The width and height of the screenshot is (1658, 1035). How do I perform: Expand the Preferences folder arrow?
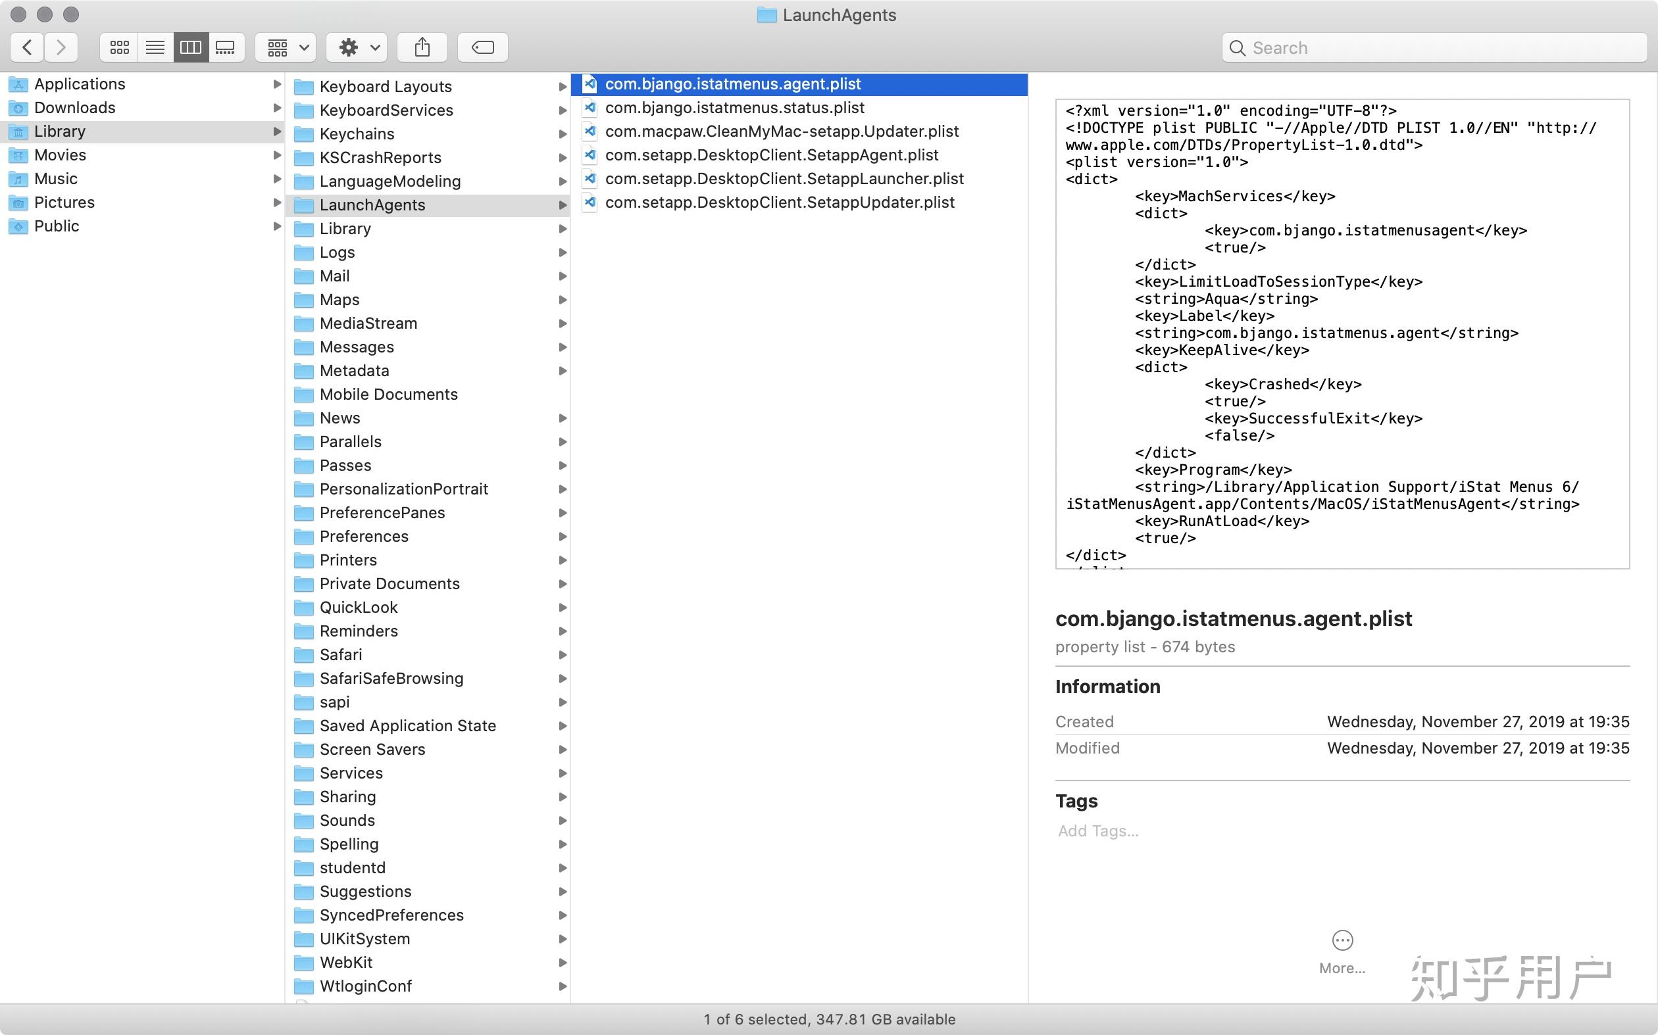[563, 537]
